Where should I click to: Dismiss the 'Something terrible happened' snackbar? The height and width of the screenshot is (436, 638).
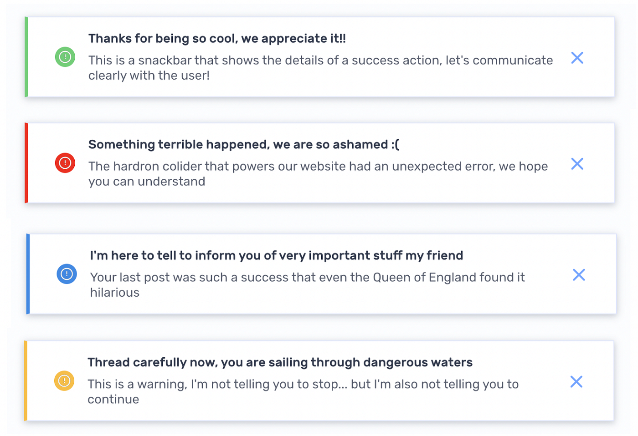(577, 164)
